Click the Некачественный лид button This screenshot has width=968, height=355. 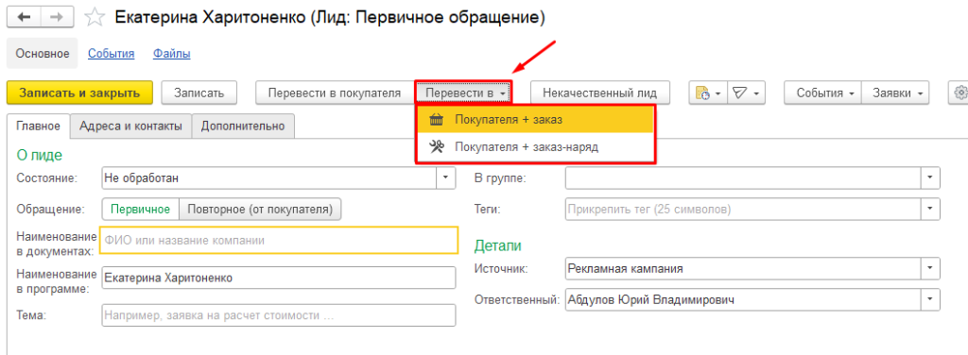(x=601, y=93)
